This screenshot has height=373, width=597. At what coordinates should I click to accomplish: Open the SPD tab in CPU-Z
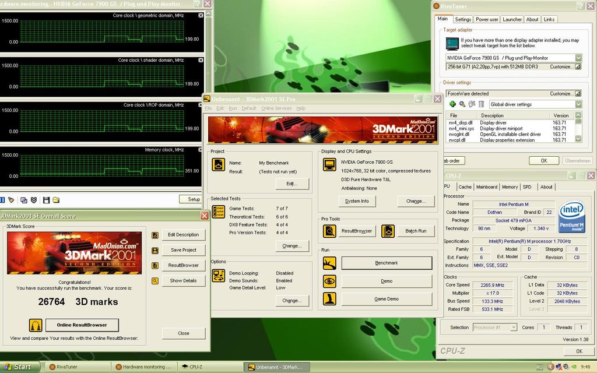[527, 187]
